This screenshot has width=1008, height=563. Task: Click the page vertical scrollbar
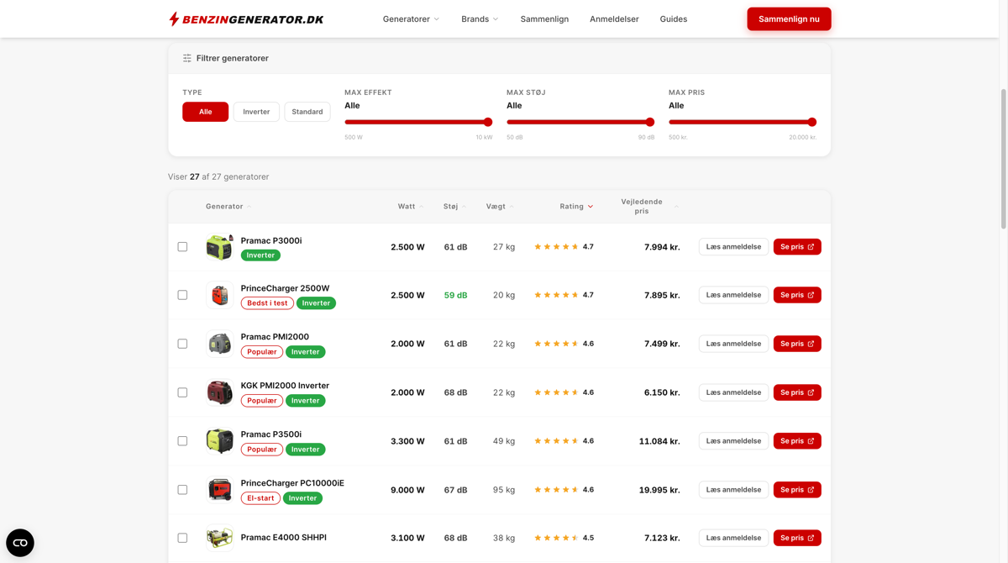[x=1003, y=158]
